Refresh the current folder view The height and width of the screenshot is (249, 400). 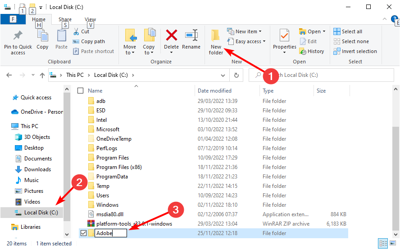[x=236, y=75]
